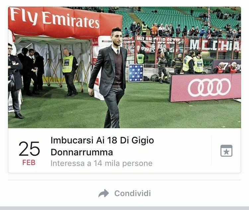View the Interessa a 14 mila persone list
The height and width of the screenshot is (210, 249).
point(102,163)
